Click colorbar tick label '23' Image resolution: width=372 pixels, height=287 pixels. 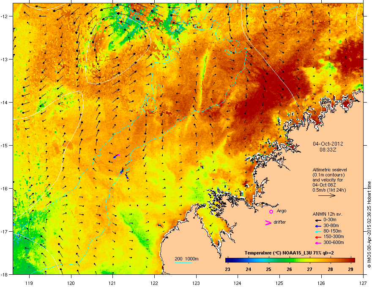point(227,269)
